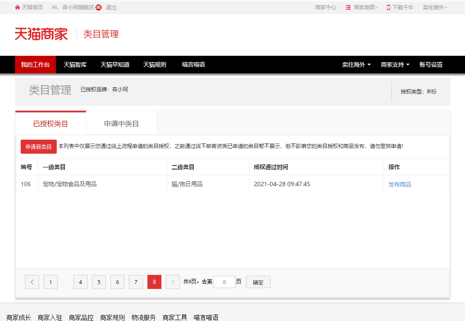Go to page 1
This screenshot has height=321, width=465.
pos(51,282)
